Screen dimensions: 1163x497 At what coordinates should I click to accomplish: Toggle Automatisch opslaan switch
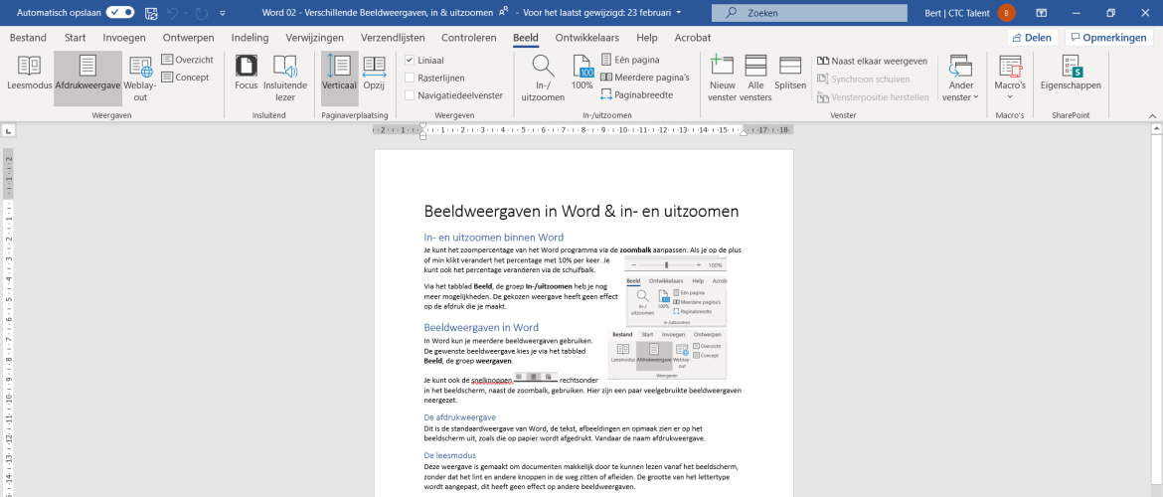[x=120, y=13]
